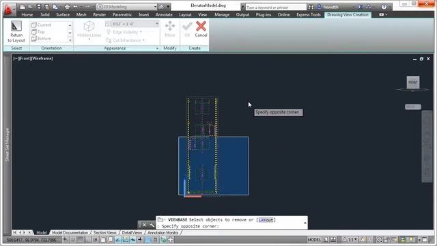Open the AutoCAD application menu button
Image resolution: width=437 pixels, height=246 pixels.
9,9
